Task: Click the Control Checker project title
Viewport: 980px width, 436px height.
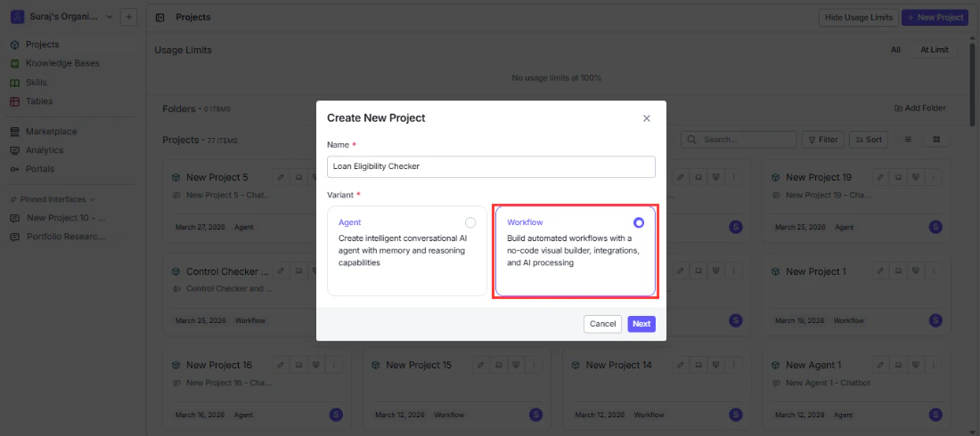Action: click(x=227, y=271)
